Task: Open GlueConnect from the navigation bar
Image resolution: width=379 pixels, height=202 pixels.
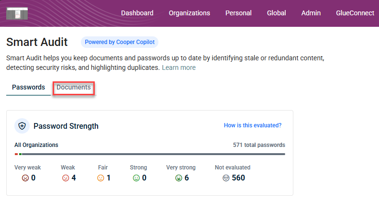Action: click(x=355, y=13)
